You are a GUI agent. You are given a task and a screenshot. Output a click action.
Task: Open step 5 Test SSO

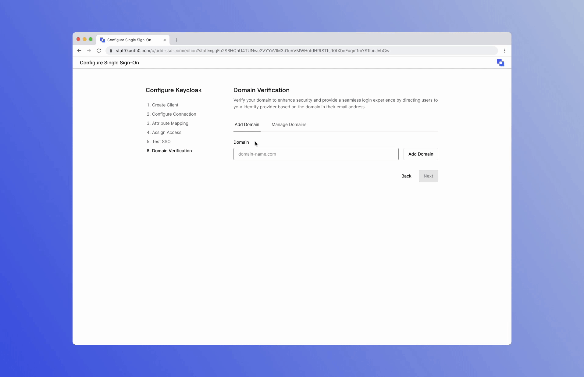158,142
